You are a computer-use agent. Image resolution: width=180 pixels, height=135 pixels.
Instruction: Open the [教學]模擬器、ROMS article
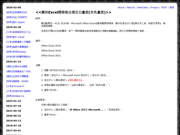click(17, 81)
